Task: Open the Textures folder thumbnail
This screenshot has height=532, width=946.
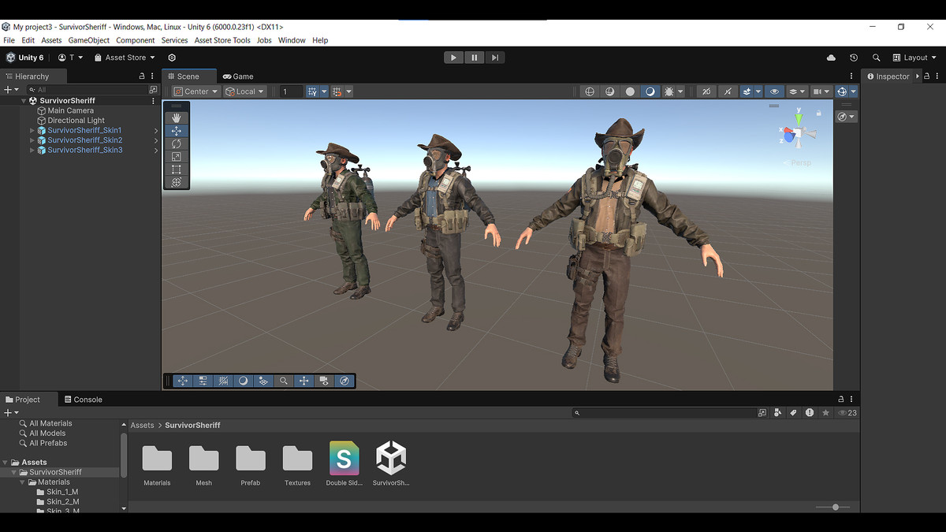Action: pyautogui.click(x=297, y=459)
